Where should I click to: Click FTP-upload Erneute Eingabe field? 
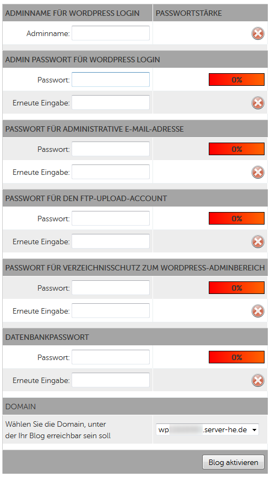pos(110,242)
